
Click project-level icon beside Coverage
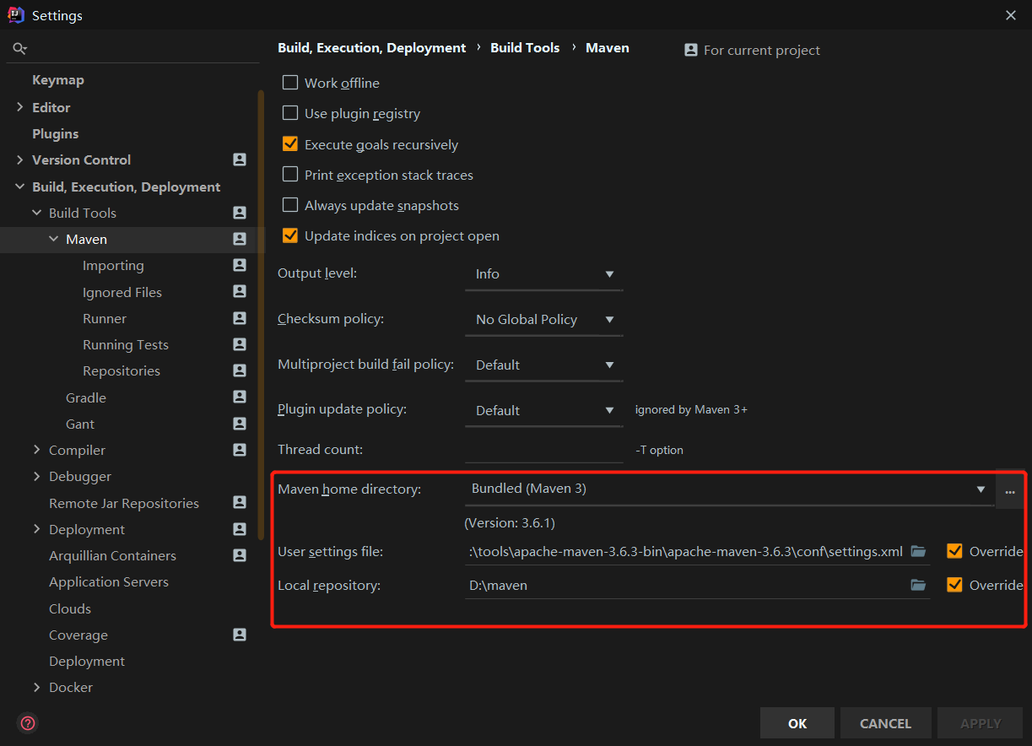[x=240, y=635]
